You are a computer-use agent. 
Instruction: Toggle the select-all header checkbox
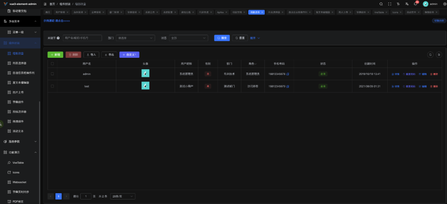coord(52,64)
